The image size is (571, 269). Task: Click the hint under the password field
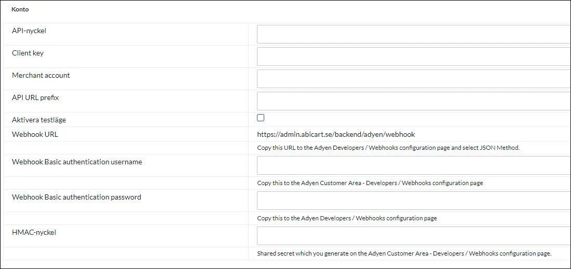coord(347,219)
